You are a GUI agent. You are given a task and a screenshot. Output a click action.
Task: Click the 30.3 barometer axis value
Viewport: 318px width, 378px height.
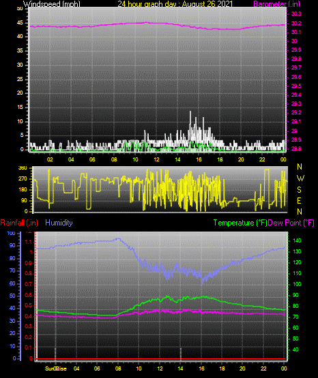pyautogui.click(x=296, y=14)
